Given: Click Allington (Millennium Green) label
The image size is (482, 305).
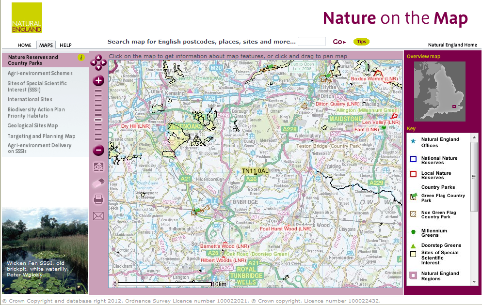Looking at the screenshot, I should point(368,110).
